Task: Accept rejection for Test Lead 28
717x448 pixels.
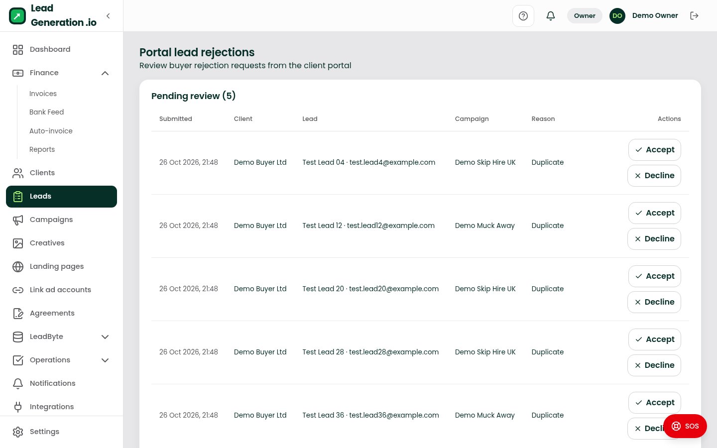Action: [654, 339]
